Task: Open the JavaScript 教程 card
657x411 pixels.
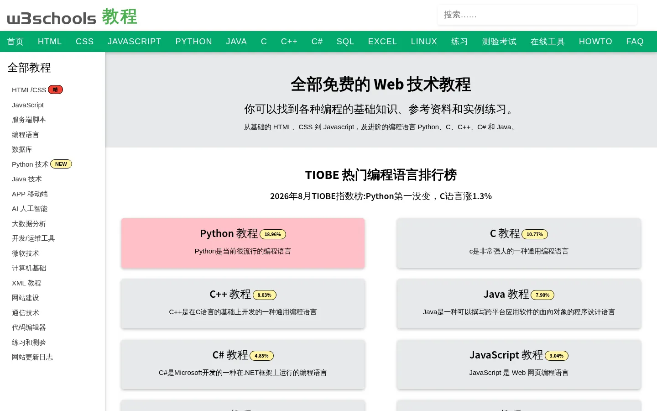Action: click(x=519, y=364)
